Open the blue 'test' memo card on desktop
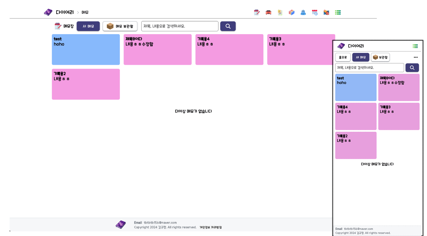Image resolution: width=427 pixels, height=236 pixels. [86, 49]
